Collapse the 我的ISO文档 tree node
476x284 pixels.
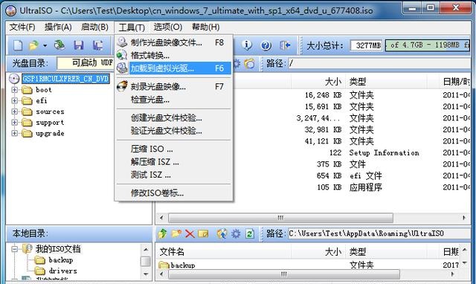point(14,249)
